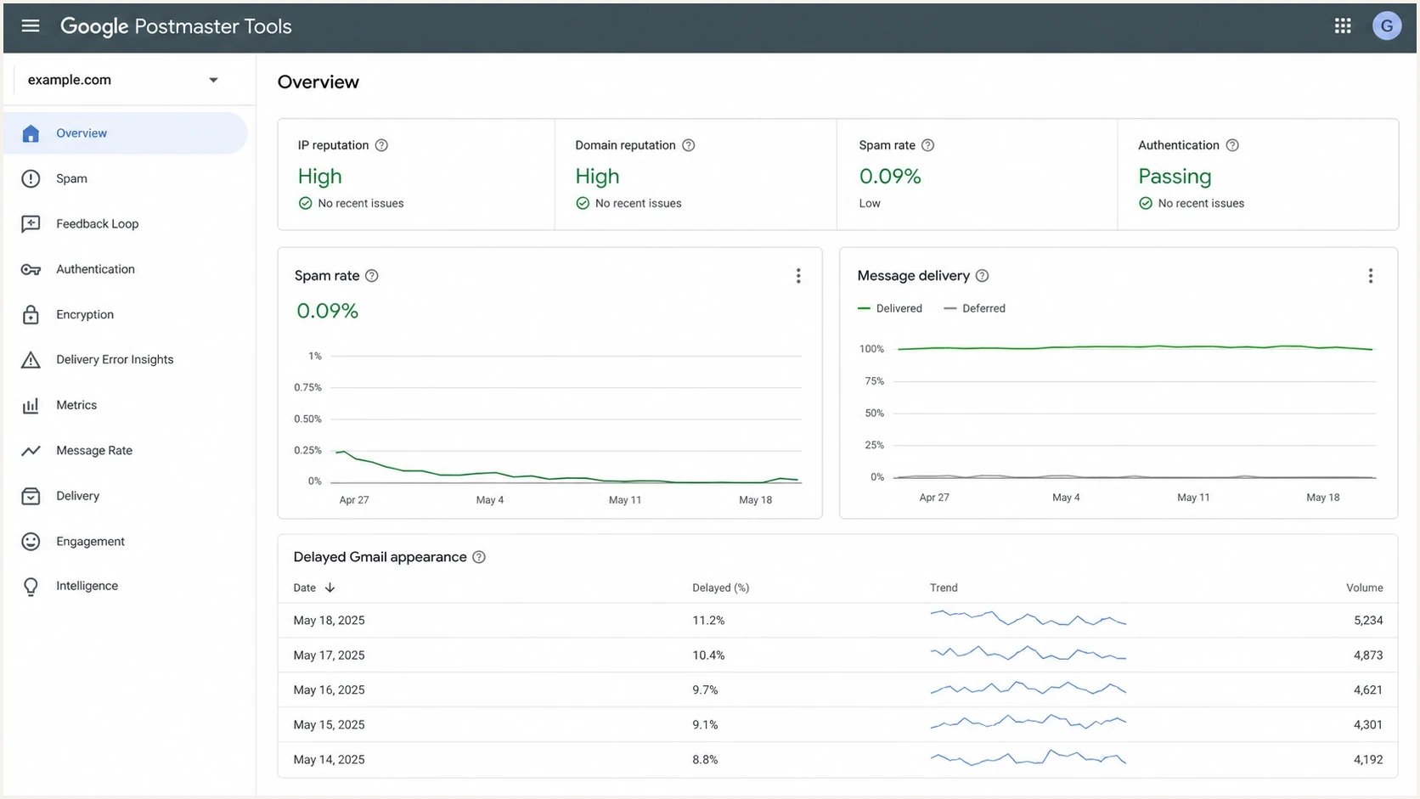The width and height of the screenshot is (1420, 799).
Task: Click help icon beside Spam rate summary card
Action: [927, 145]
